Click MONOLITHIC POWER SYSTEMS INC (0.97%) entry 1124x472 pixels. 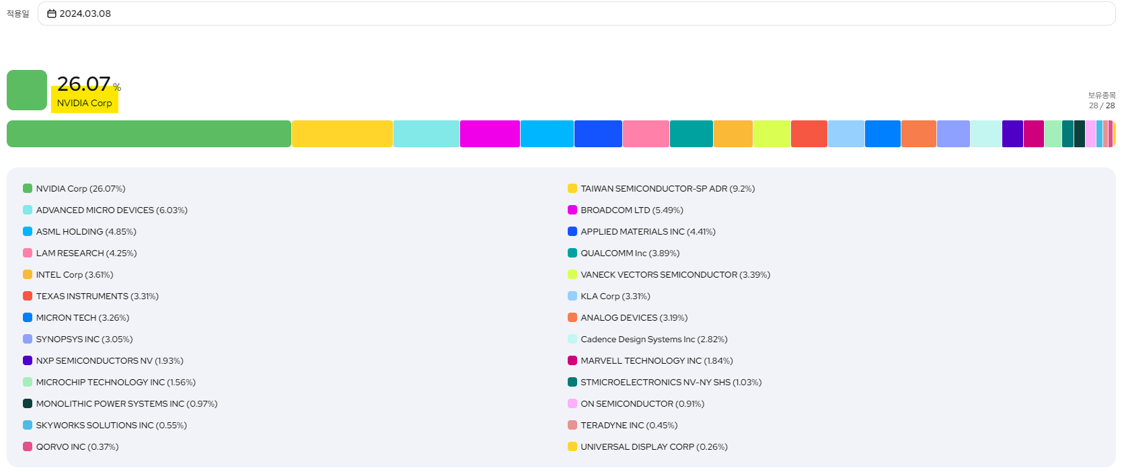tap(120, 404)
